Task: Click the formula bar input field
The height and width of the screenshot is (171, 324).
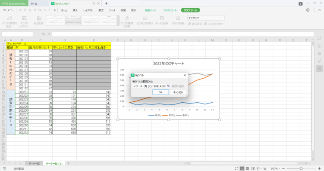Action: (183, 34)
